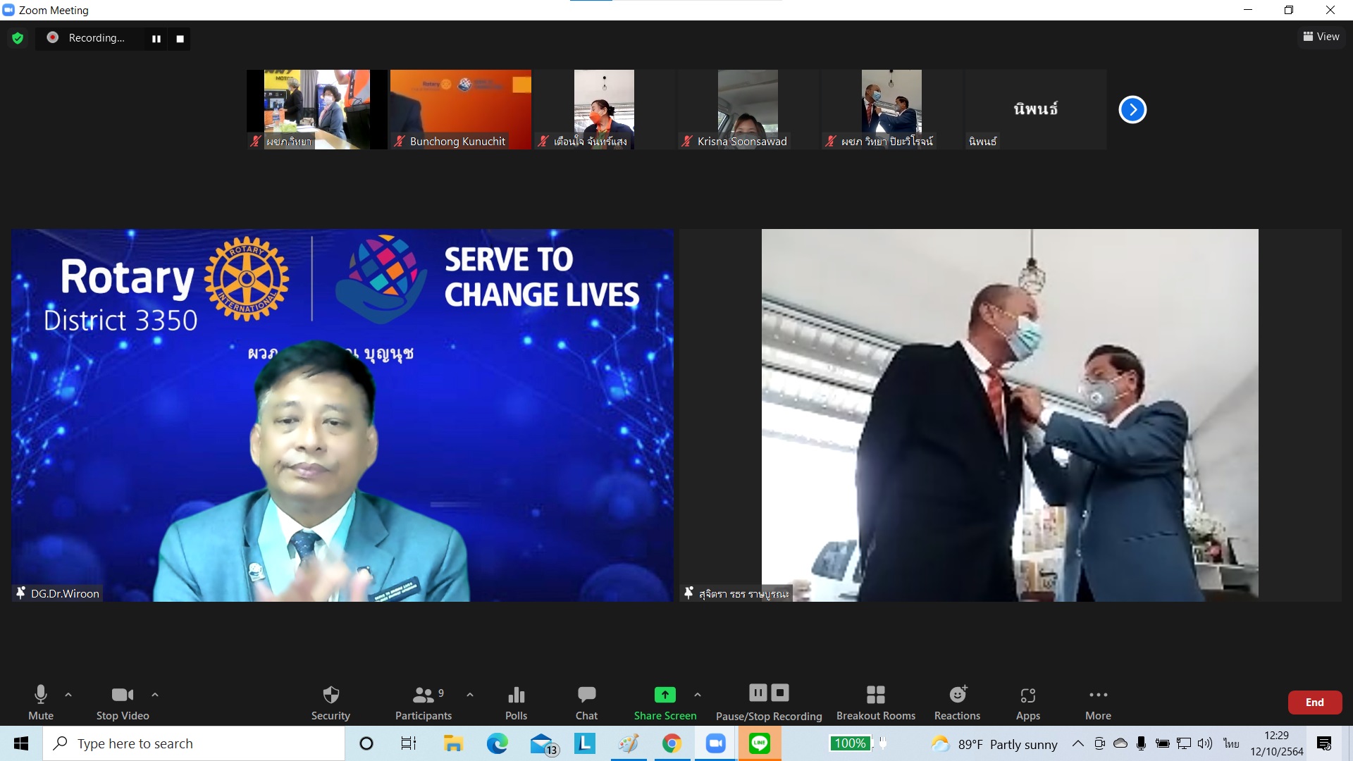This screenshot has width=1353, height=761.
Task: Open the network tray icon
Action: pos(1184,743)
